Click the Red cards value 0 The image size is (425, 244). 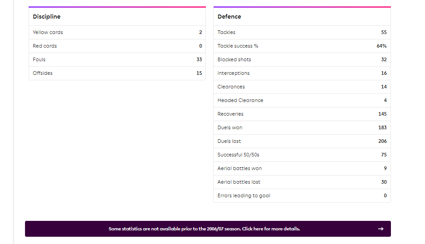pyautogui.click(x=200, y=46)
